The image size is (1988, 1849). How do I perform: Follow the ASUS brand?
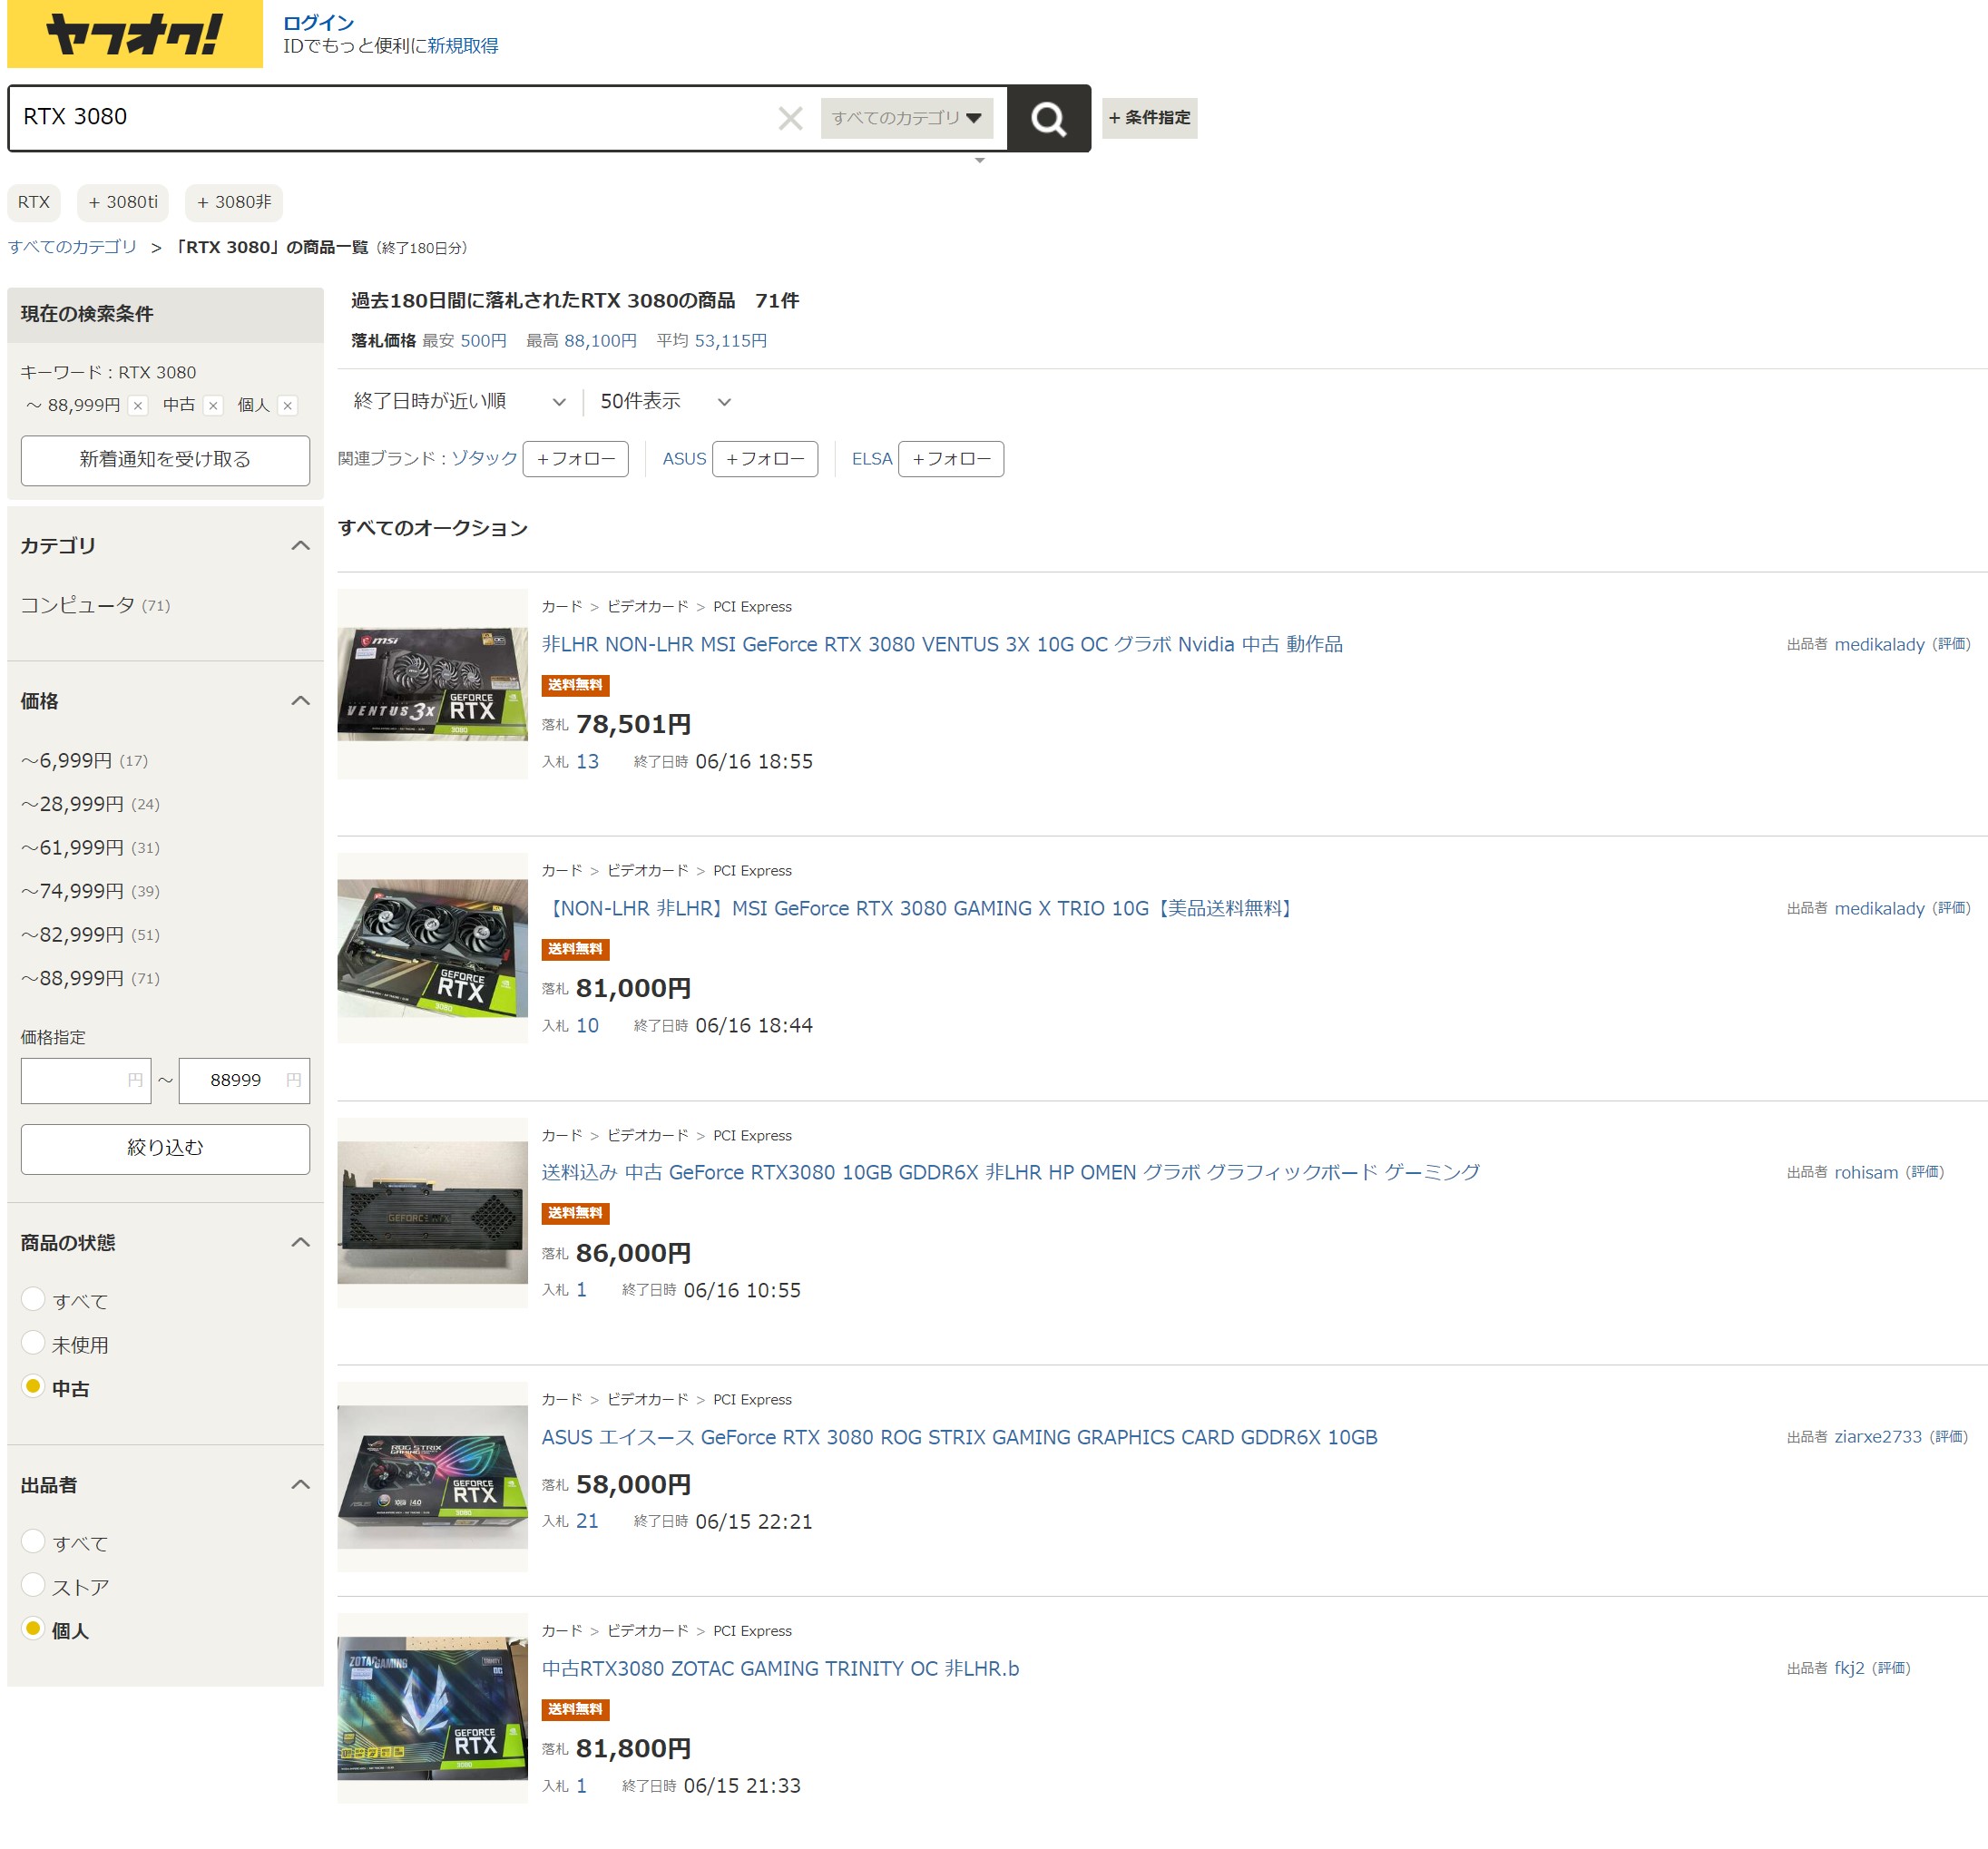[x=765, y=459]
